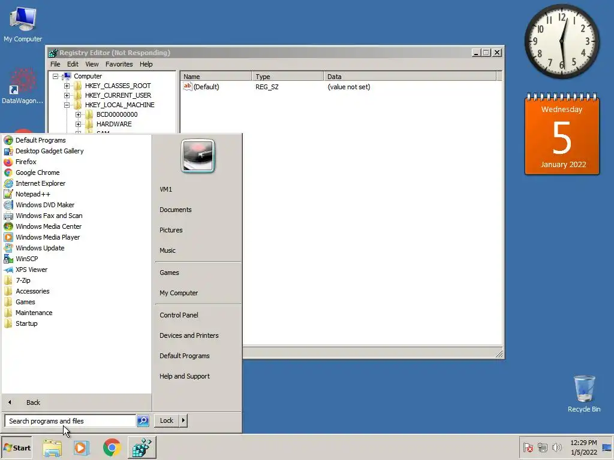Open Media Player taskbar icon
This screenshot has height=460, width=614.
pos(82,448)
